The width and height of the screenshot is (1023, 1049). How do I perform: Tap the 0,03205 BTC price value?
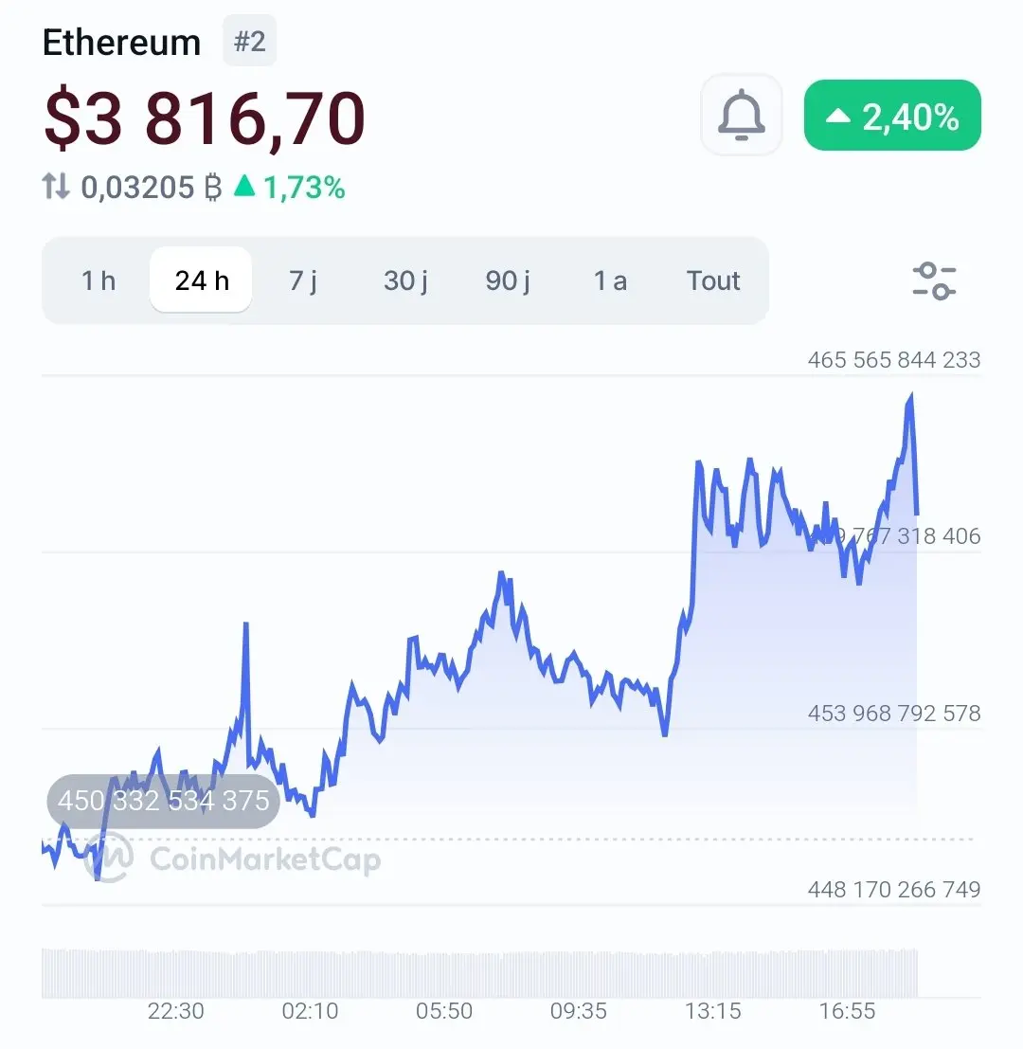coord(152,188)
